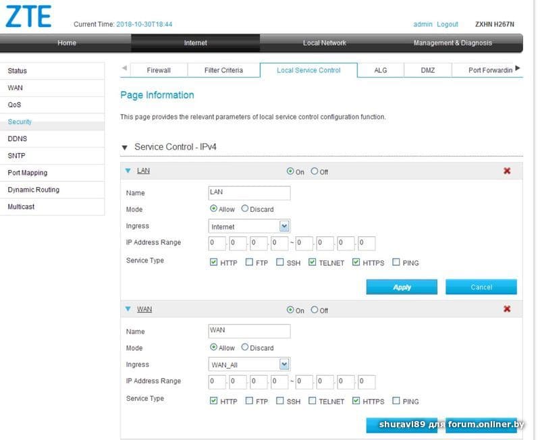
Task: Turn WAN rule Off
Action: click(x=314, y=310)
